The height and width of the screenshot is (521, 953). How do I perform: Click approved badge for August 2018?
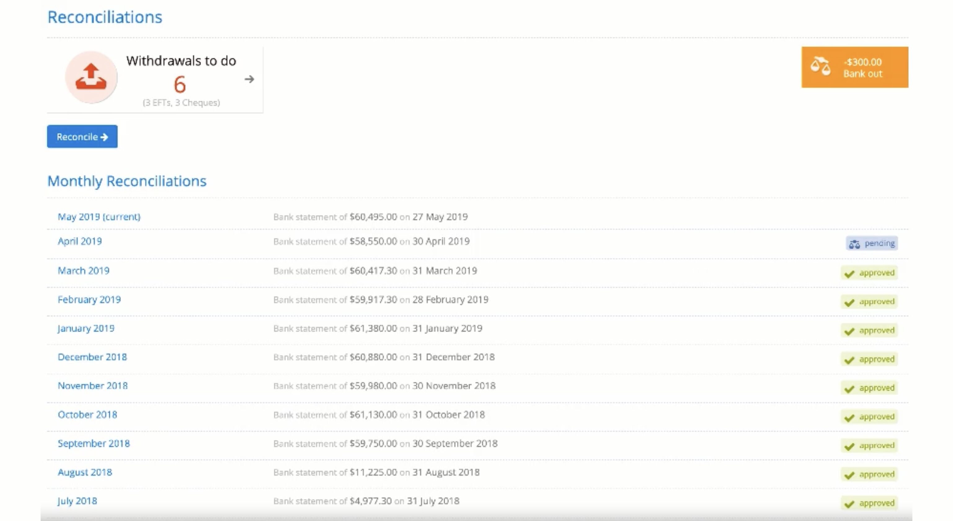coord(869,475)
